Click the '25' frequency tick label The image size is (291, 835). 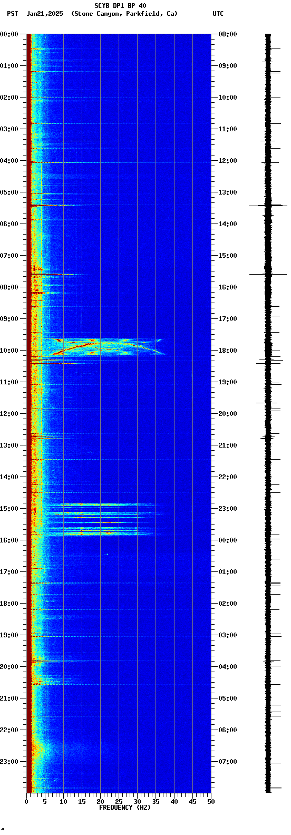pyautogui.click(x=119, y=802)
